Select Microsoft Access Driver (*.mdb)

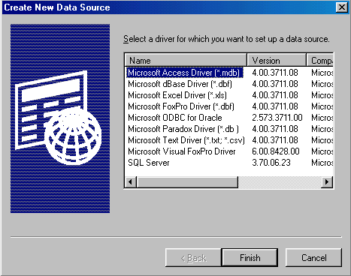click(x=185, y=73)
